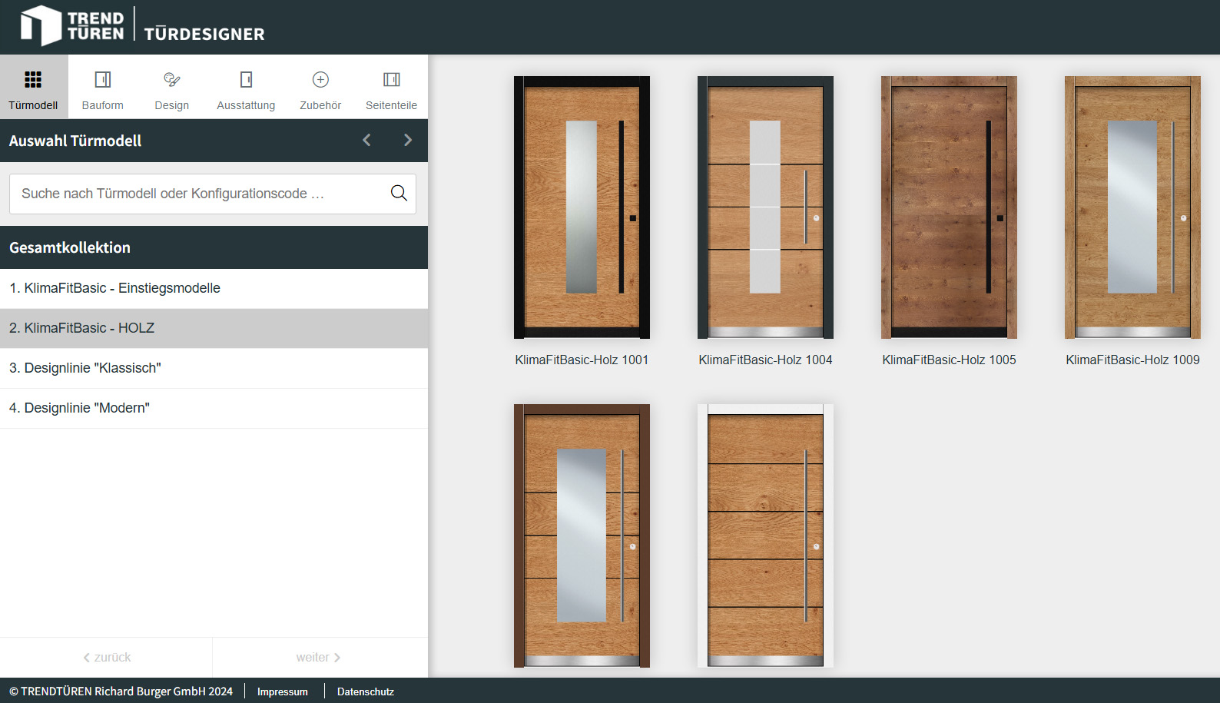Open the Design palette icon
Screen dimensions: 1220x703
171,80
